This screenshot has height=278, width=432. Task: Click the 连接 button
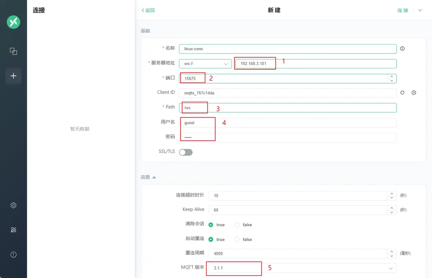click(x=402, y=10)
